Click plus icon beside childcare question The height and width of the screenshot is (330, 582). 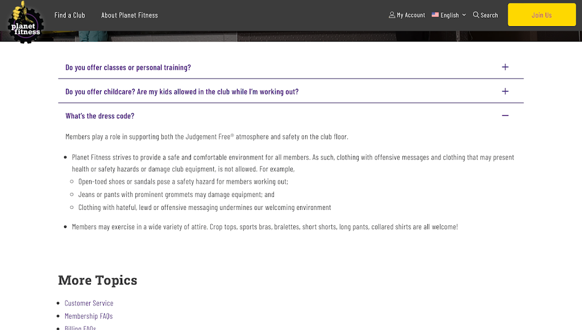point(505,91)
